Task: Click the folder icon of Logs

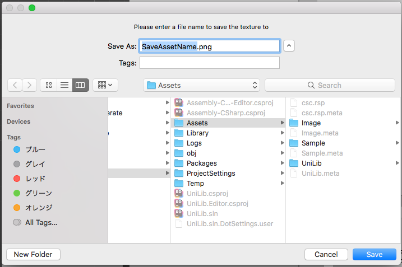Action: 179,143
